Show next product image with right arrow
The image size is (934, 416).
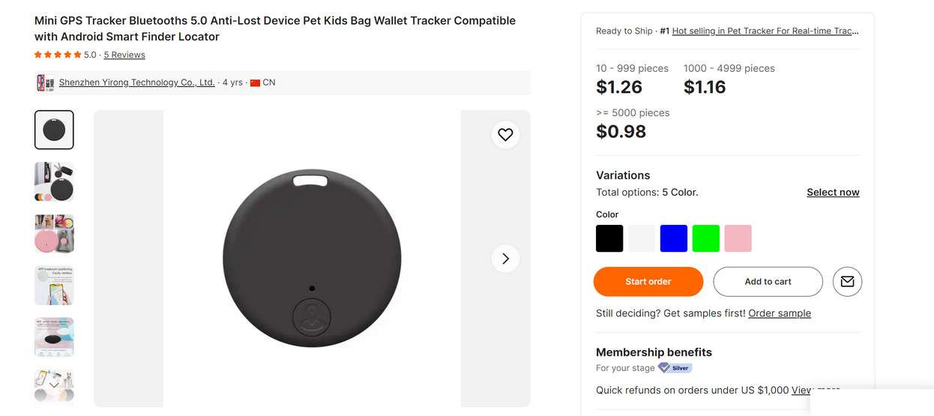(505, 259)
